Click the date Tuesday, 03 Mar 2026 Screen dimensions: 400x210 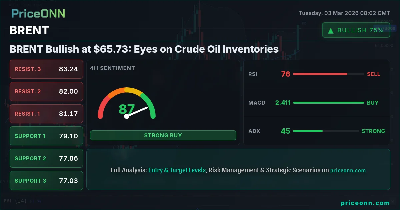coord(344,13)
